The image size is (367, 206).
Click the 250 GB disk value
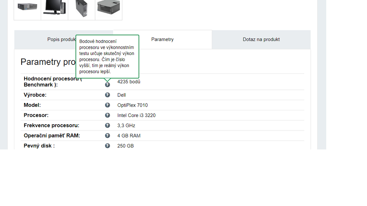[x=126, y=146]
